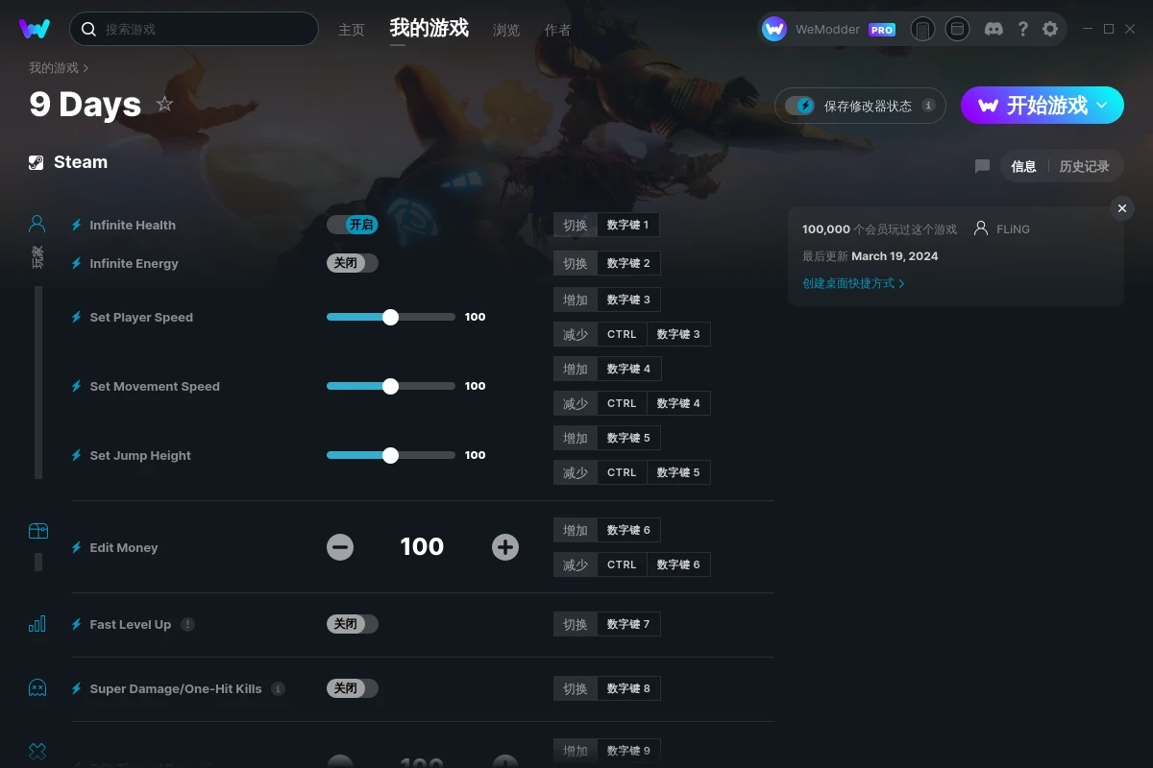Click the 创建桌面快捷方式 link
The height and width of the screenshot is (768, 1153).
[x=853, y=283]
